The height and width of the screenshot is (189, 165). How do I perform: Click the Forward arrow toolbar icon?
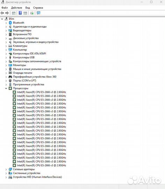[x=7, y=13]
